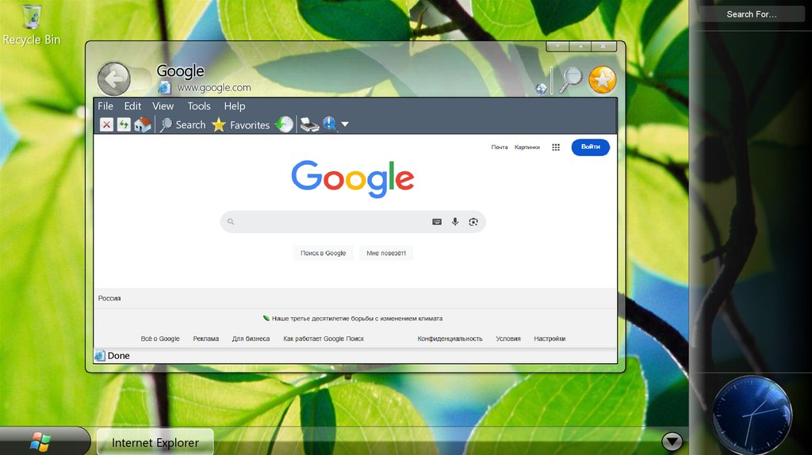Open the Tools menu
Screen dimensions: 812x455
point(199,106)
